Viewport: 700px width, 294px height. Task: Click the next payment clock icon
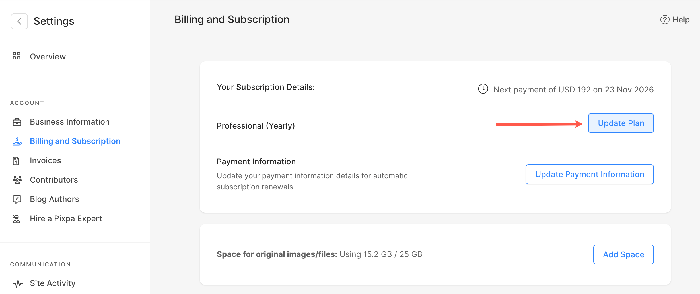pyautogui.click(x=483, y=89)
